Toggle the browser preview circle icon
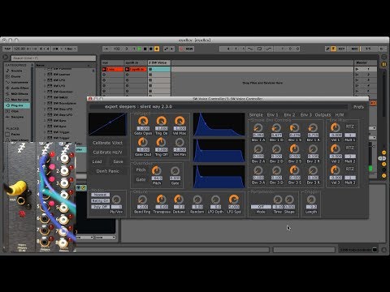 click(x=5, y=58)
